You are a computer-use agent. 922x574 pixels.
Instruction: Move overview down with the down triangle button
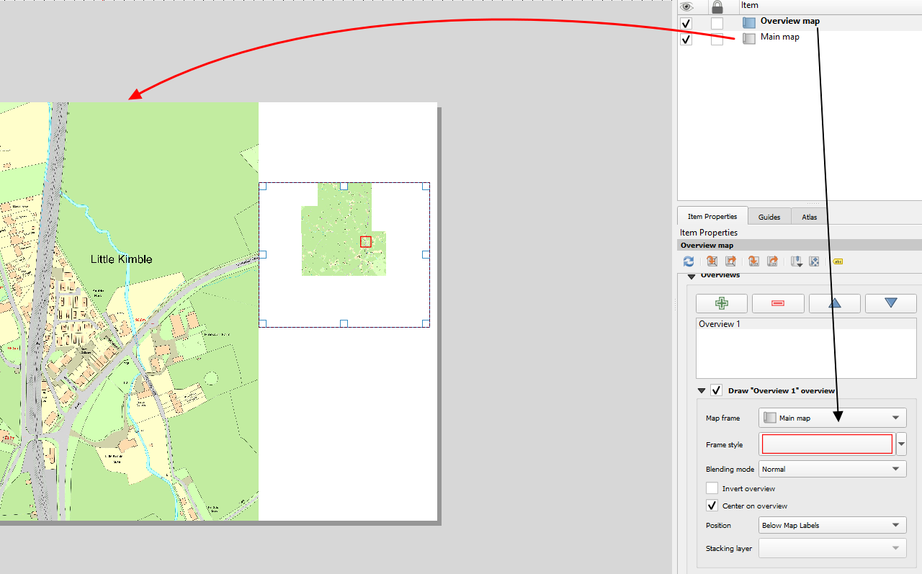[891, 303]
